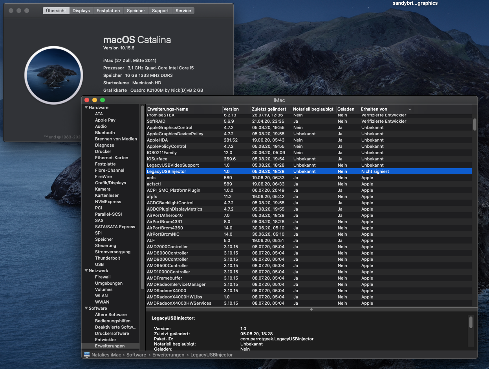Viewport: 489px width, 369px height.
Task: Select Entwickler in sidebar
Action: 106,340
